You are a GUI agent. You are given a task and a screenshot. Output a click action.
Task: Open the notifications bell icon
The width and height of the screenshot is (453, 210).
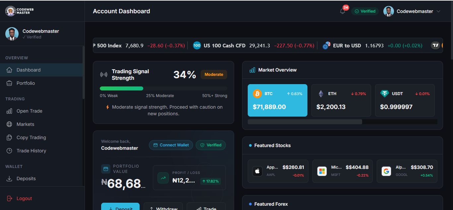point(343,11)
